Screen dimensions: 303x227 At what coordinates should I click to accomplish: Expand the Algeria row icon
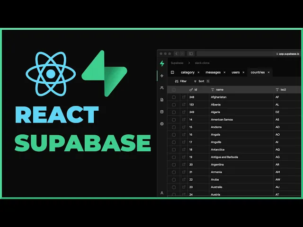[x=184, y=112]
